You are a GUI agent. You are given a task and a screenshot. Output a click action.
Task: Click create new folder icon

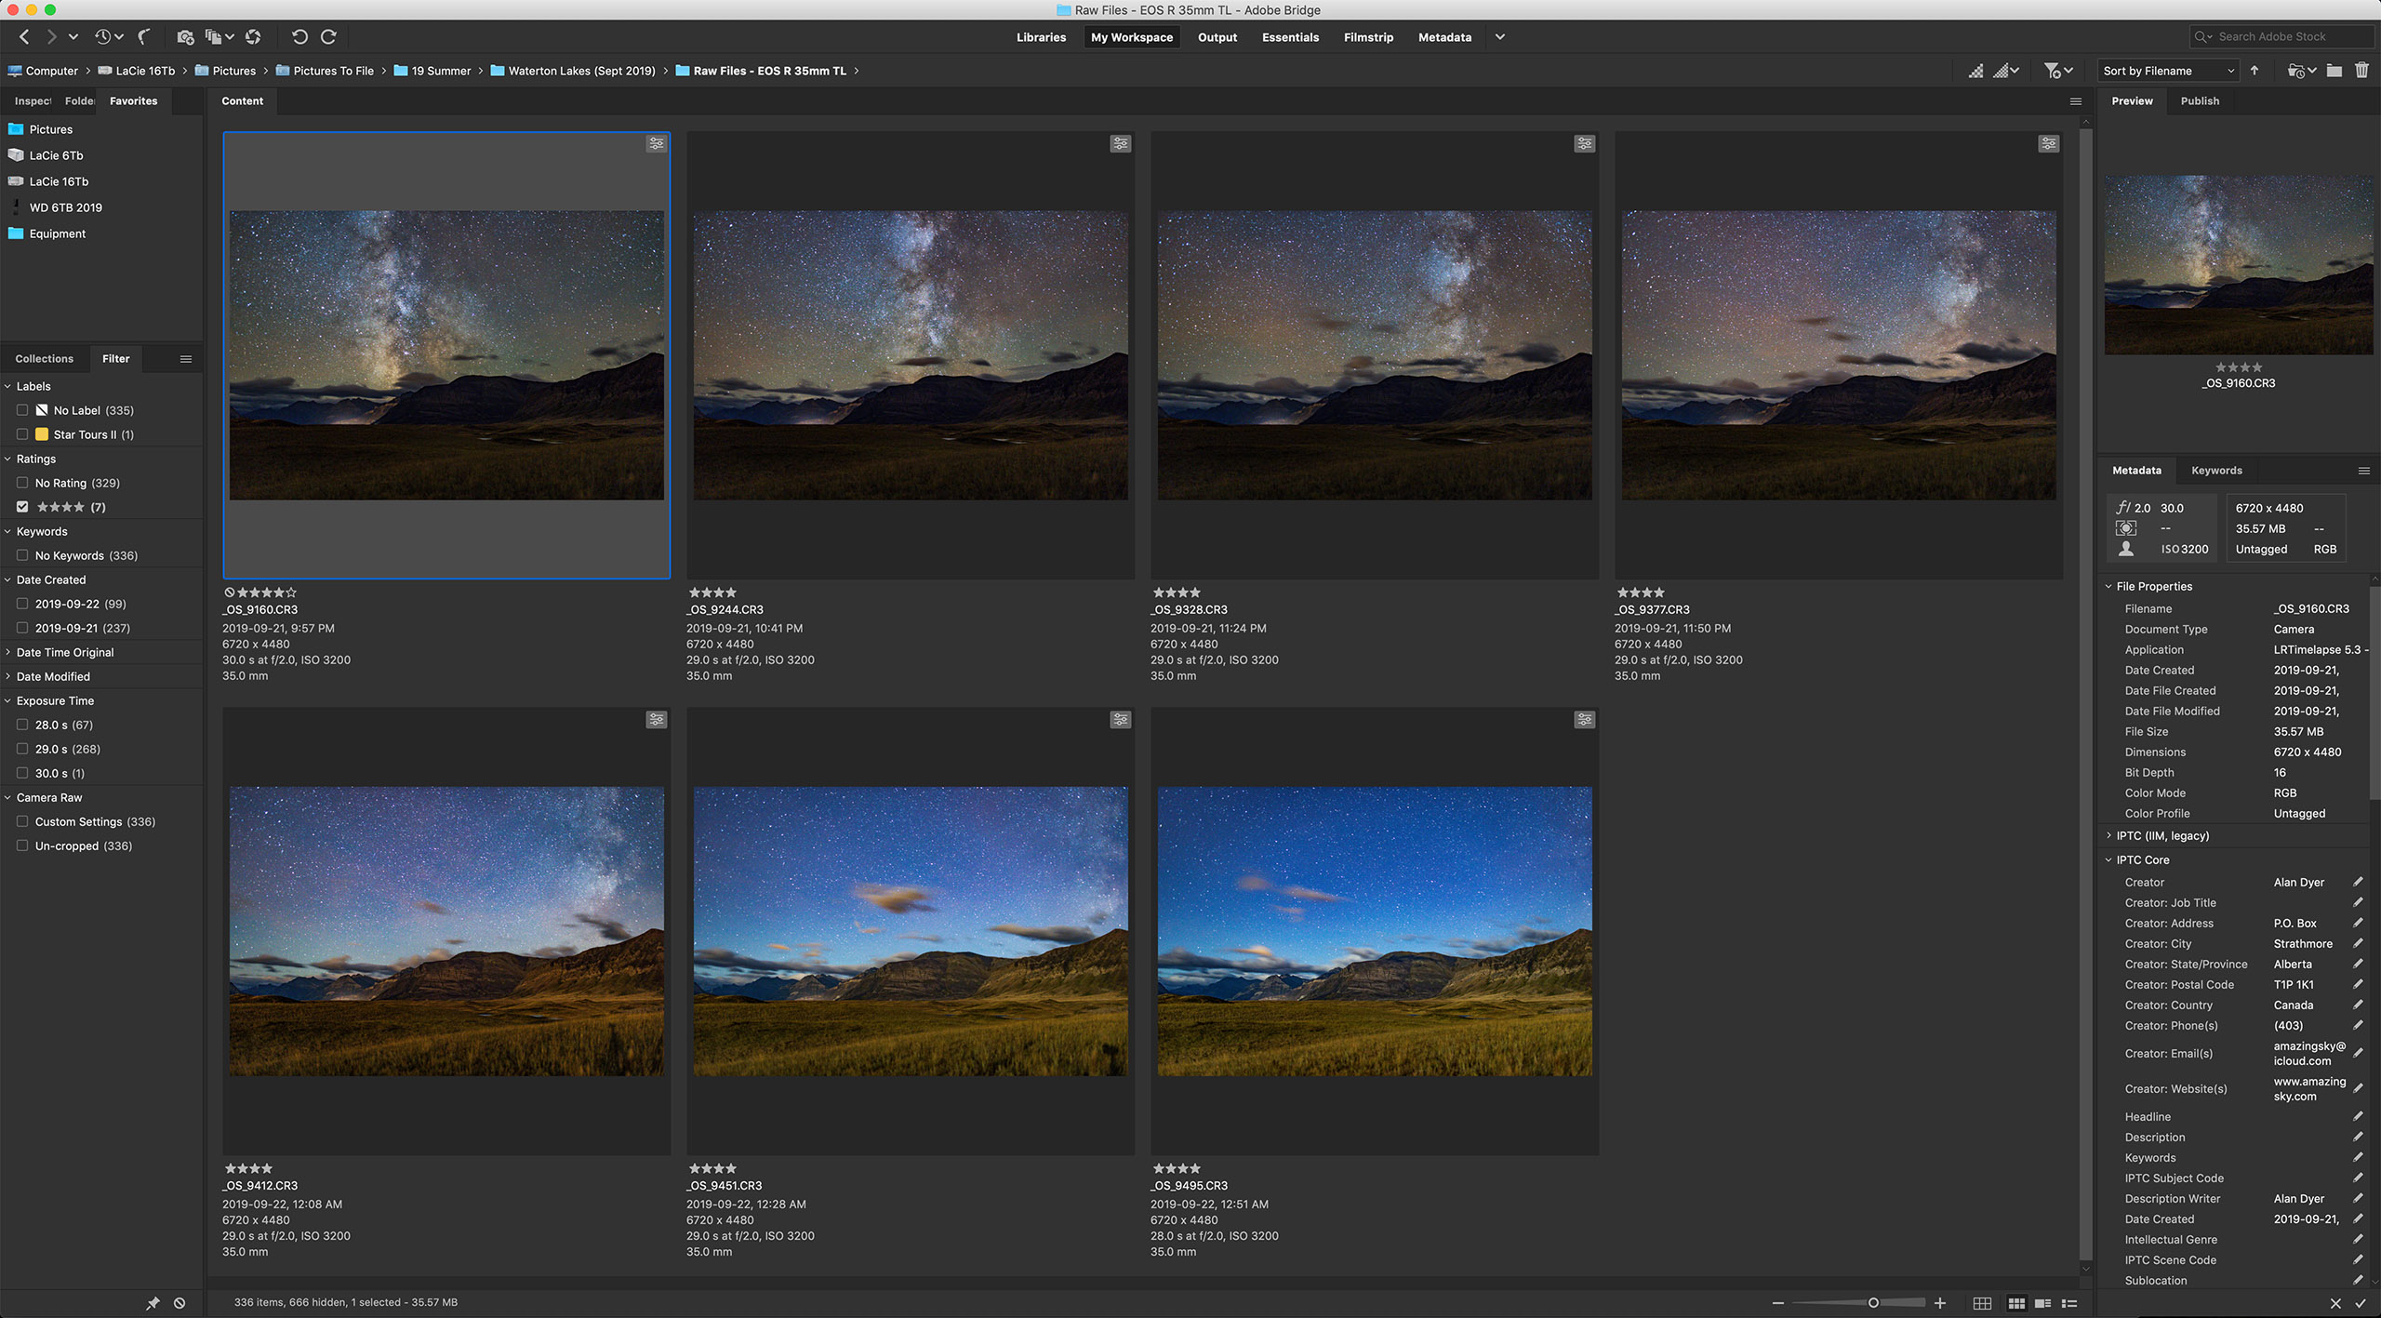point(2334,71)
